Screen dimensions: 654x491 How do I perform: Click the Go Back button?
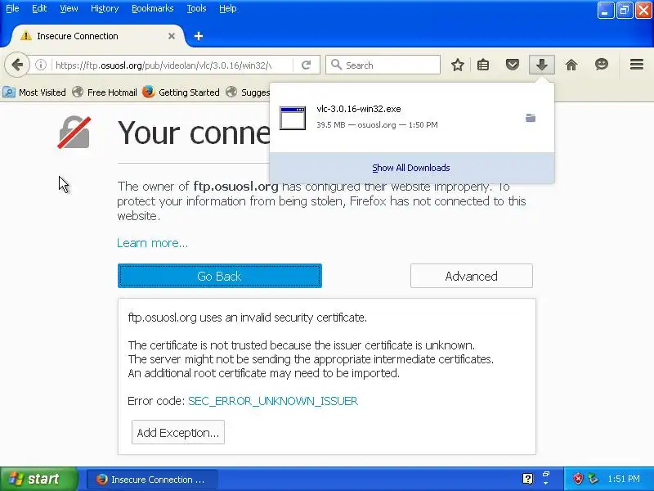tap(219, 276)
